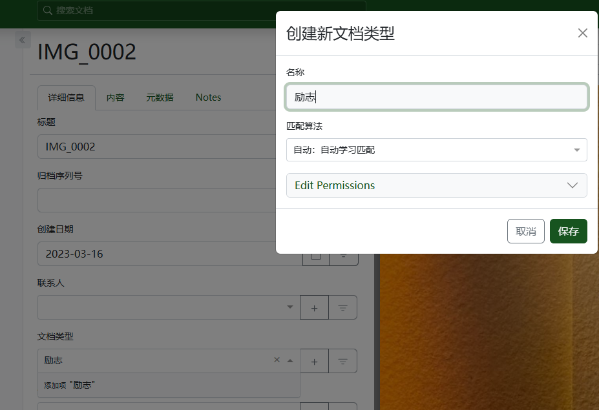The image size is (599, 410).
Task: Switch to the 元数据 tab
Action: pyautogui.click(x=160, y=97)
